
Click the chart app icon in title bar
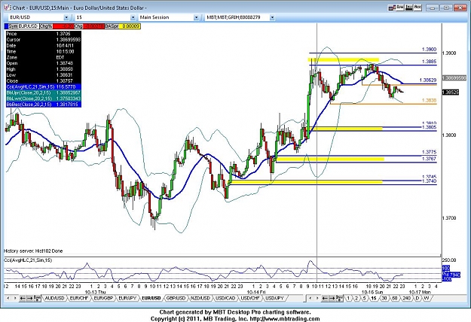[x=8, y=8]
